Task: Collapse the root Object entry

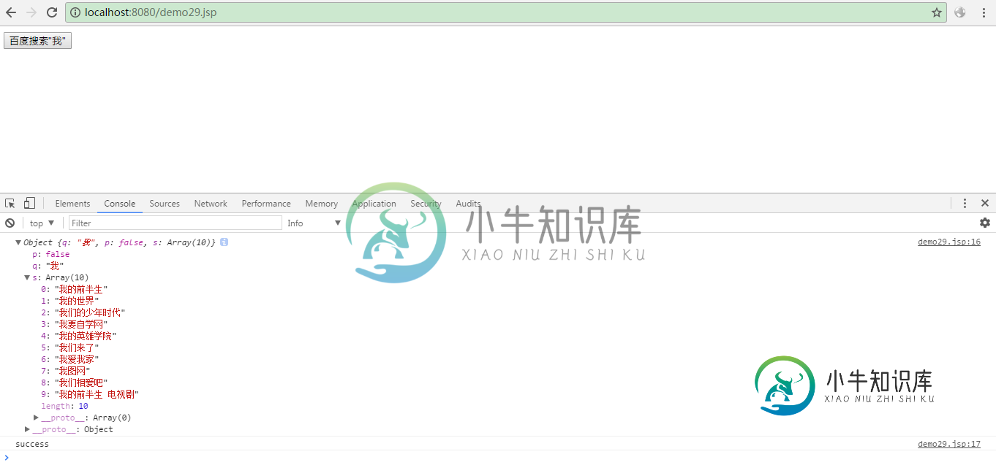Action: tap(18, 242)
